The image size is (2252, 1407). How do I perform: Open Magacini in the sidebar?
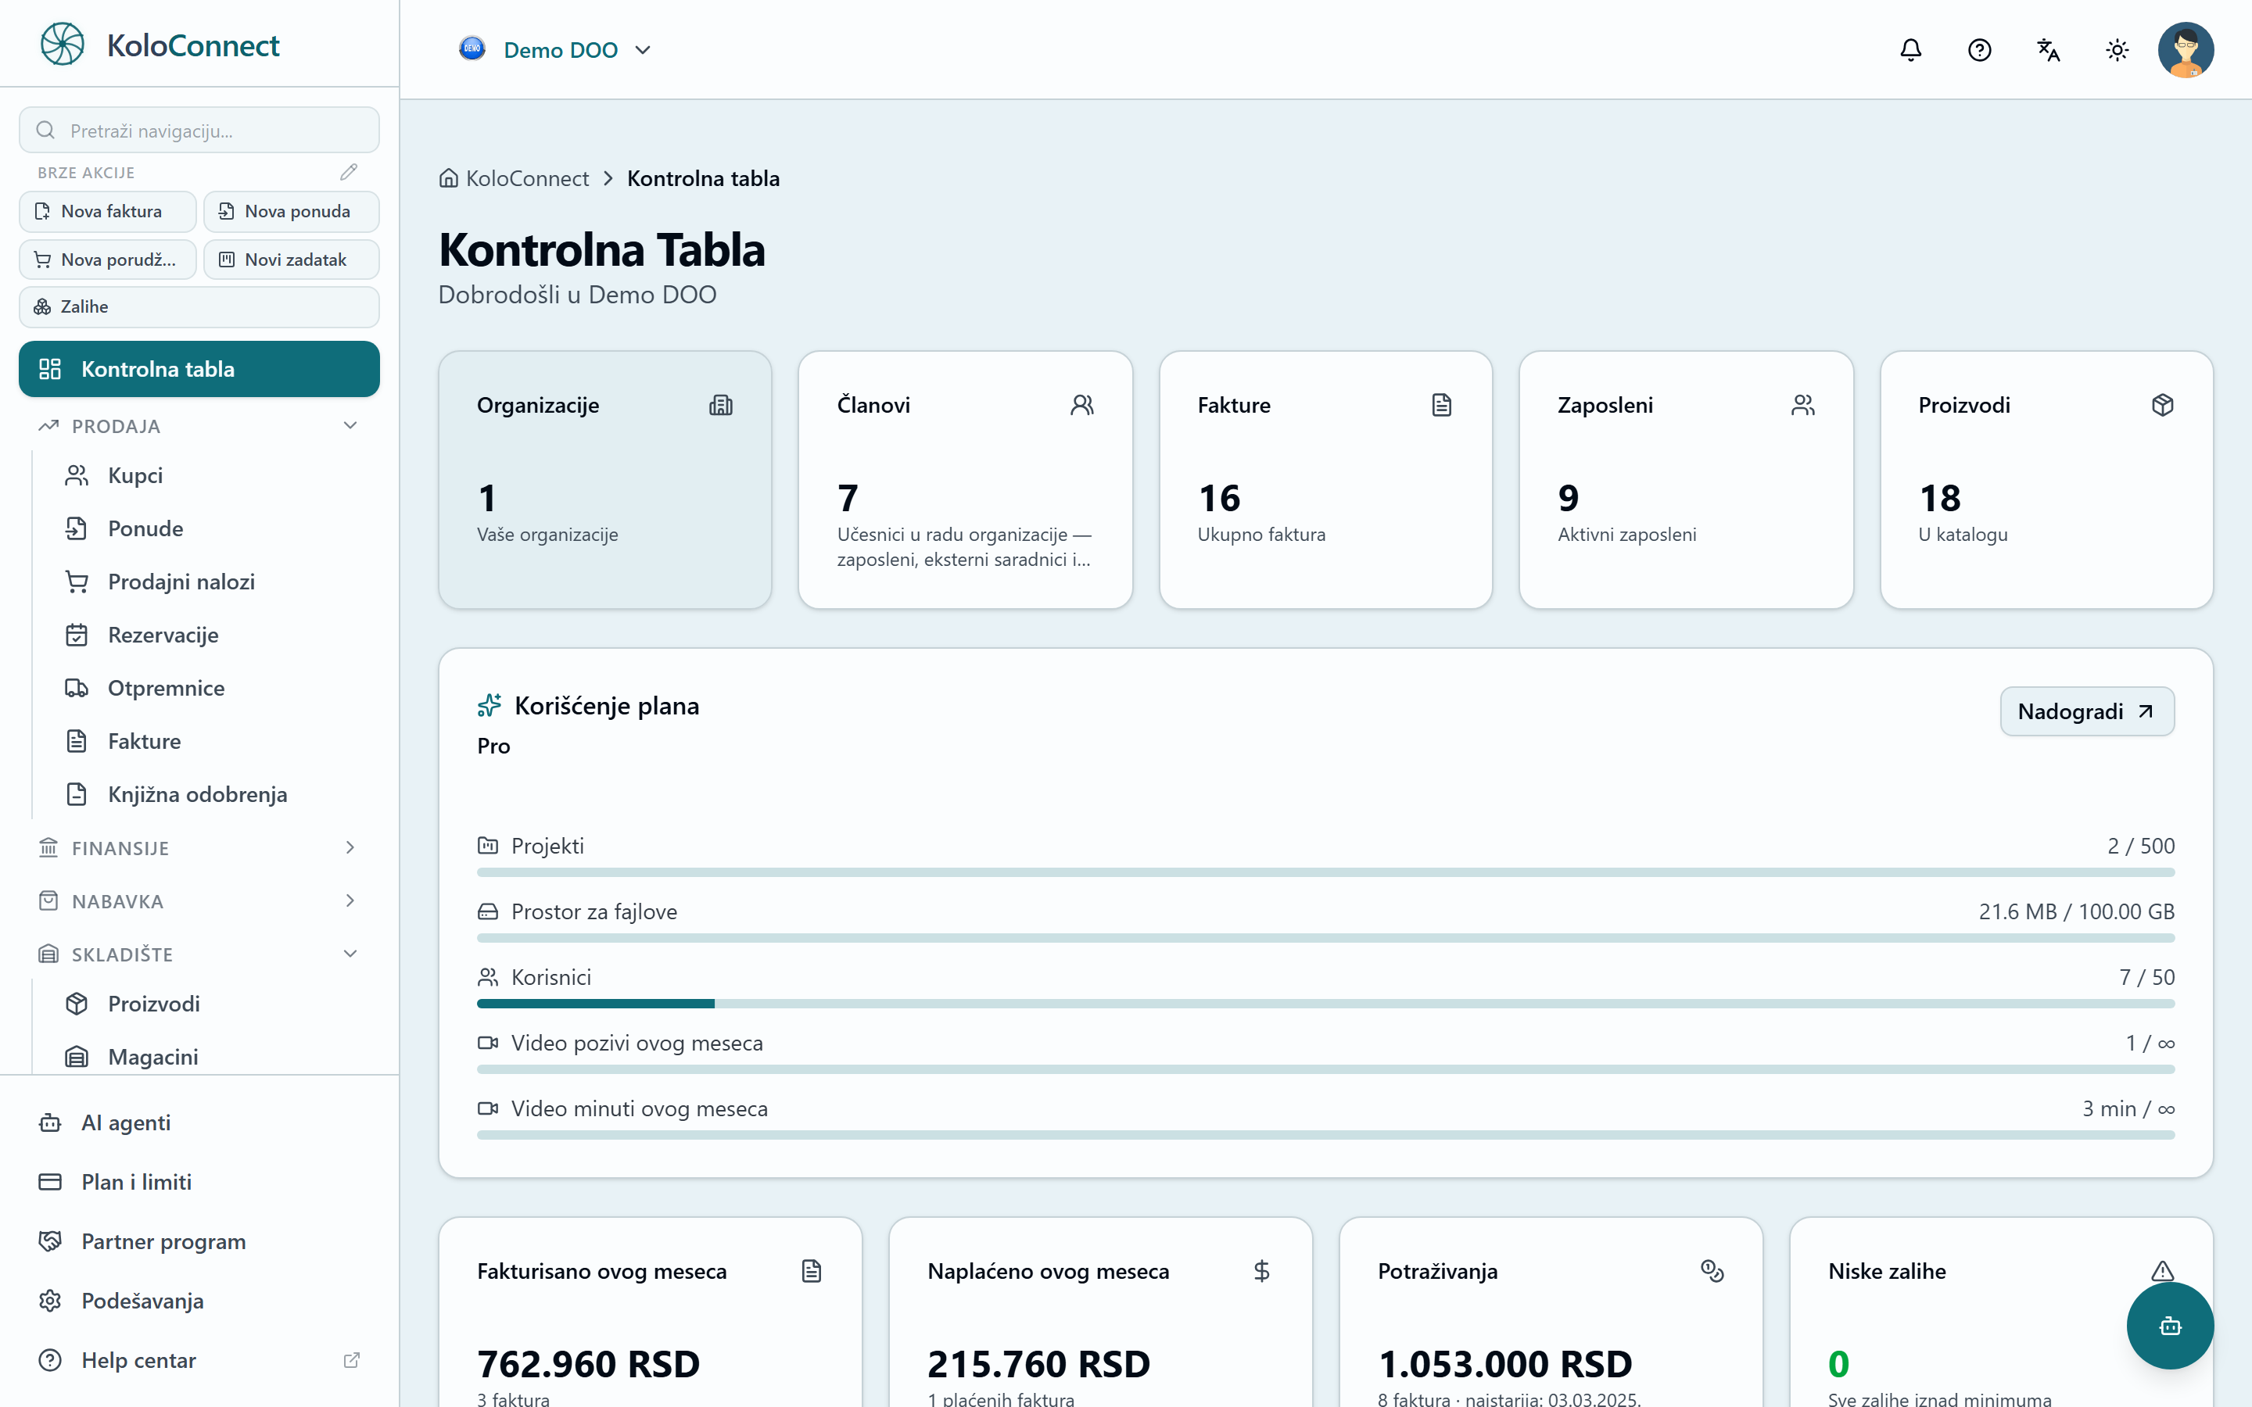211,1056
